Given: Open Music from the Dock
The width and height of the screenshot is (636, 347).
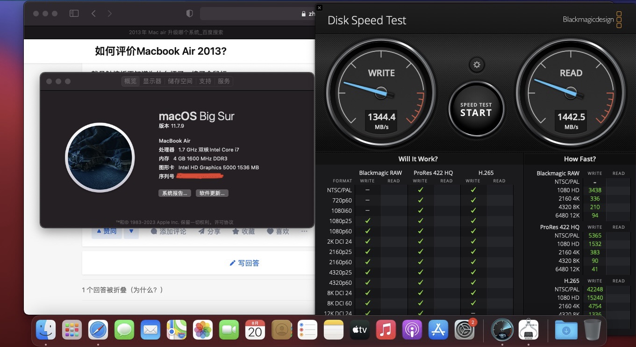Looking at the screenshot, I should click(386, 330).
